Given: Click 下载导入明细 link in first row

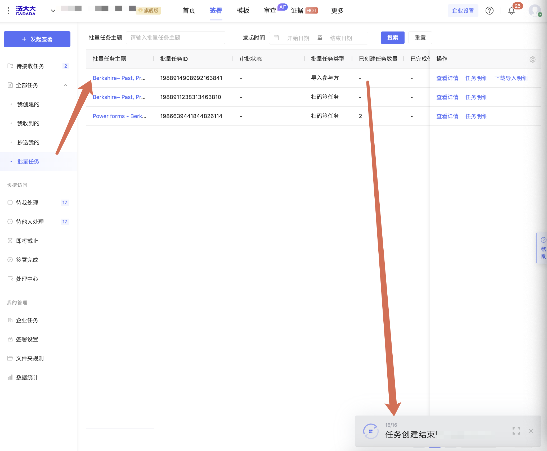Looking at the screenshot, I should click(511, 78).
